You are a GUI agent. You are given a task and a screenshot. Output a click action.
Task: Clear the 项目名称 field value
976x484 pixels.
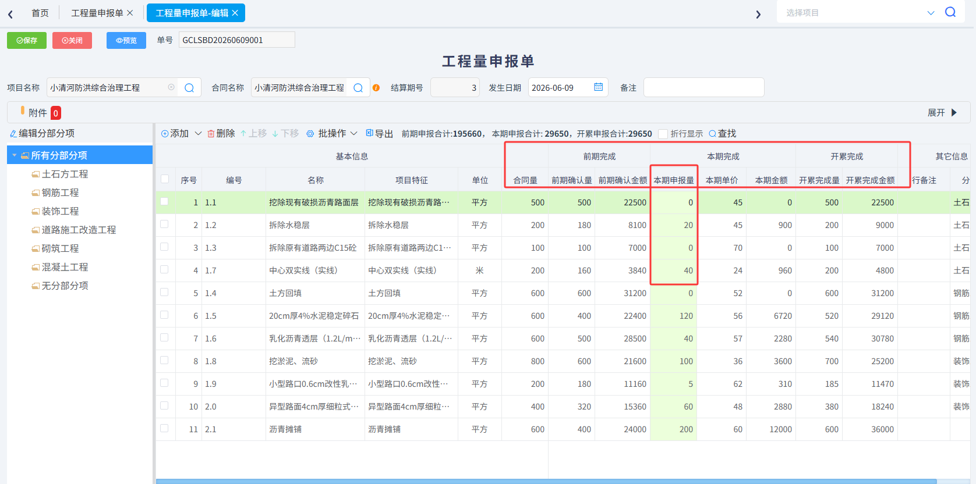tap(171, 87)
